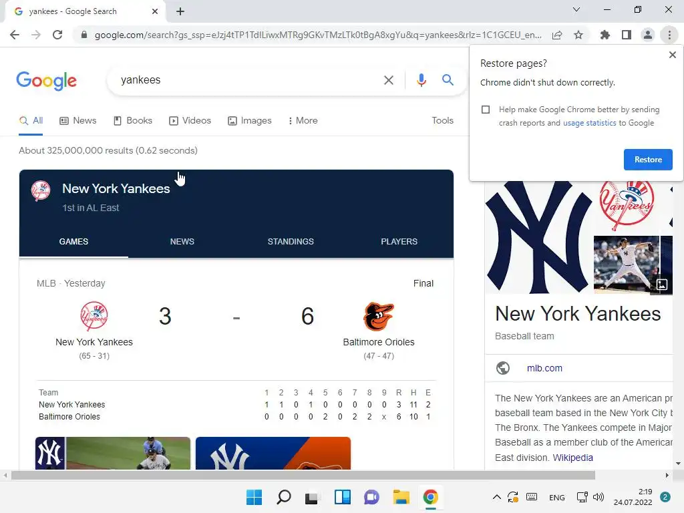Image resolution: width=684 pixels, height=513 pixels.
Task: Click the vertical scrollbar down arrow
Action: [678, 464]
